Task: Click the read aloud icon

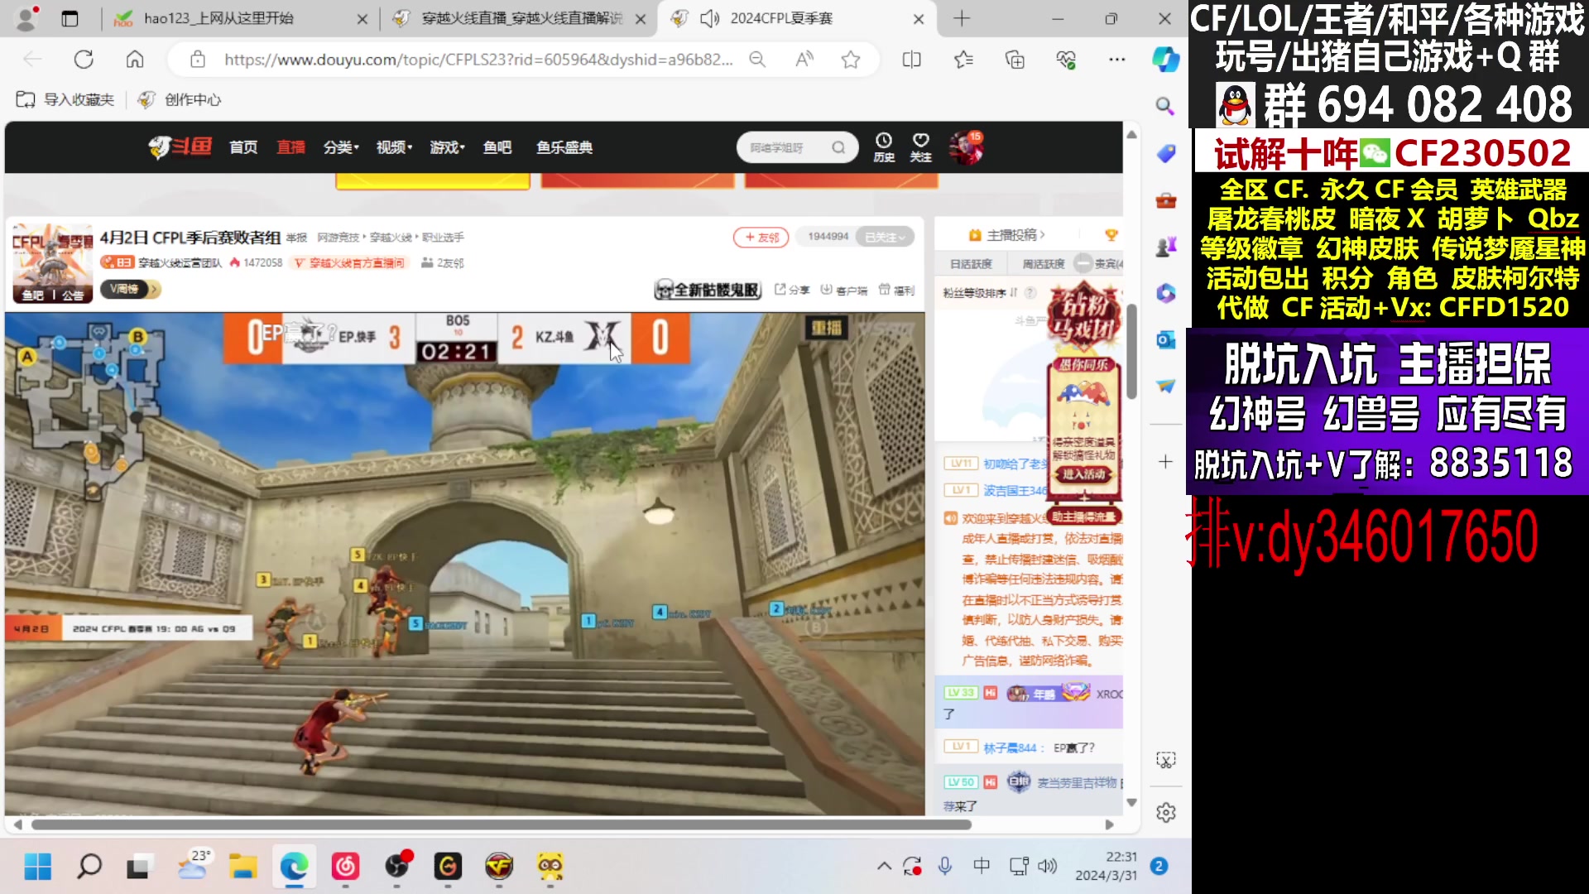Action: pyautogui.click(x=804, y=60)
